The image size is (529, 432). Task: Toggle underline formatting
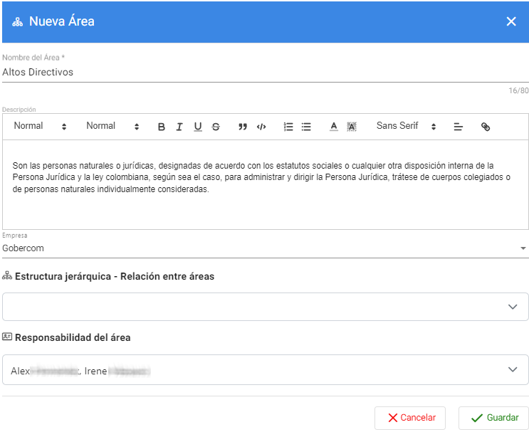198,127
